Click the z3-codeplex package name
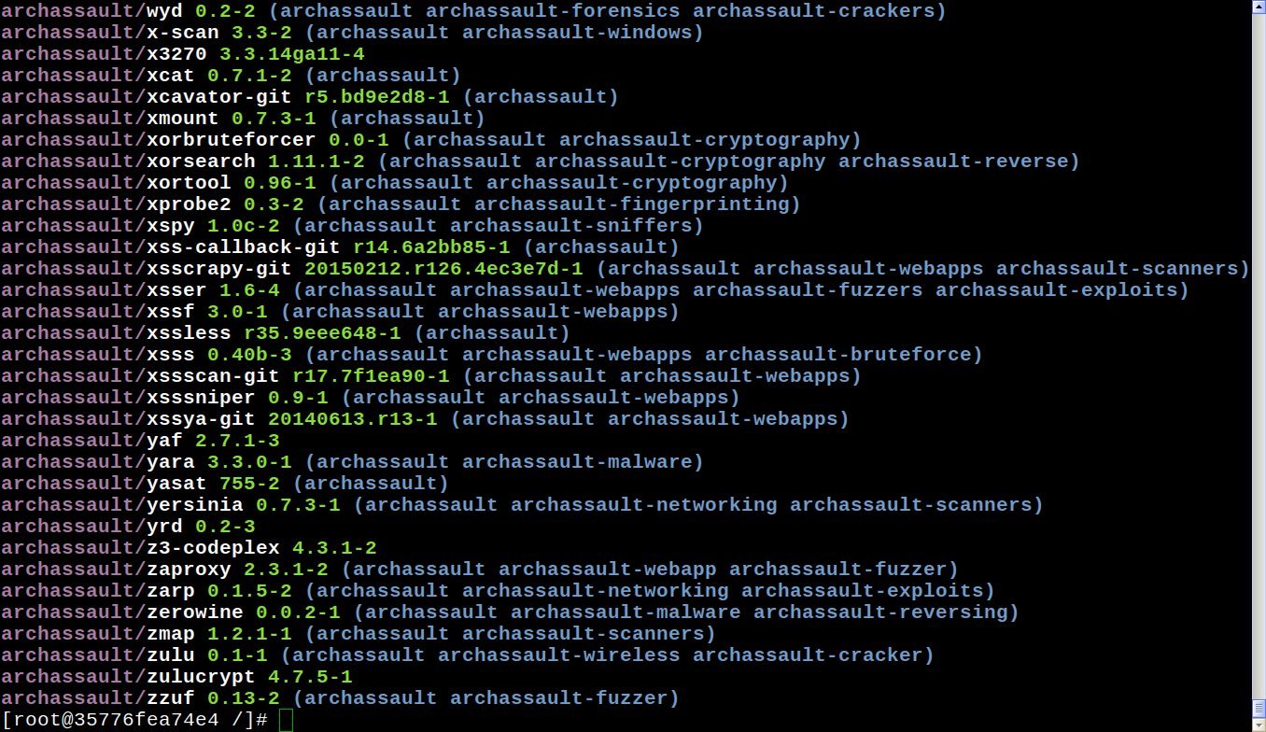 click(213, 548)
